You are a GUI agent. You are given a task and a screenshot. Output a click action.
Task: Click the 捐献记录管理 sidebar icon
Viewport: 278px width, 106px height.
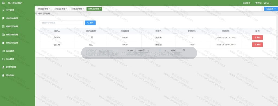coord(3,27)
